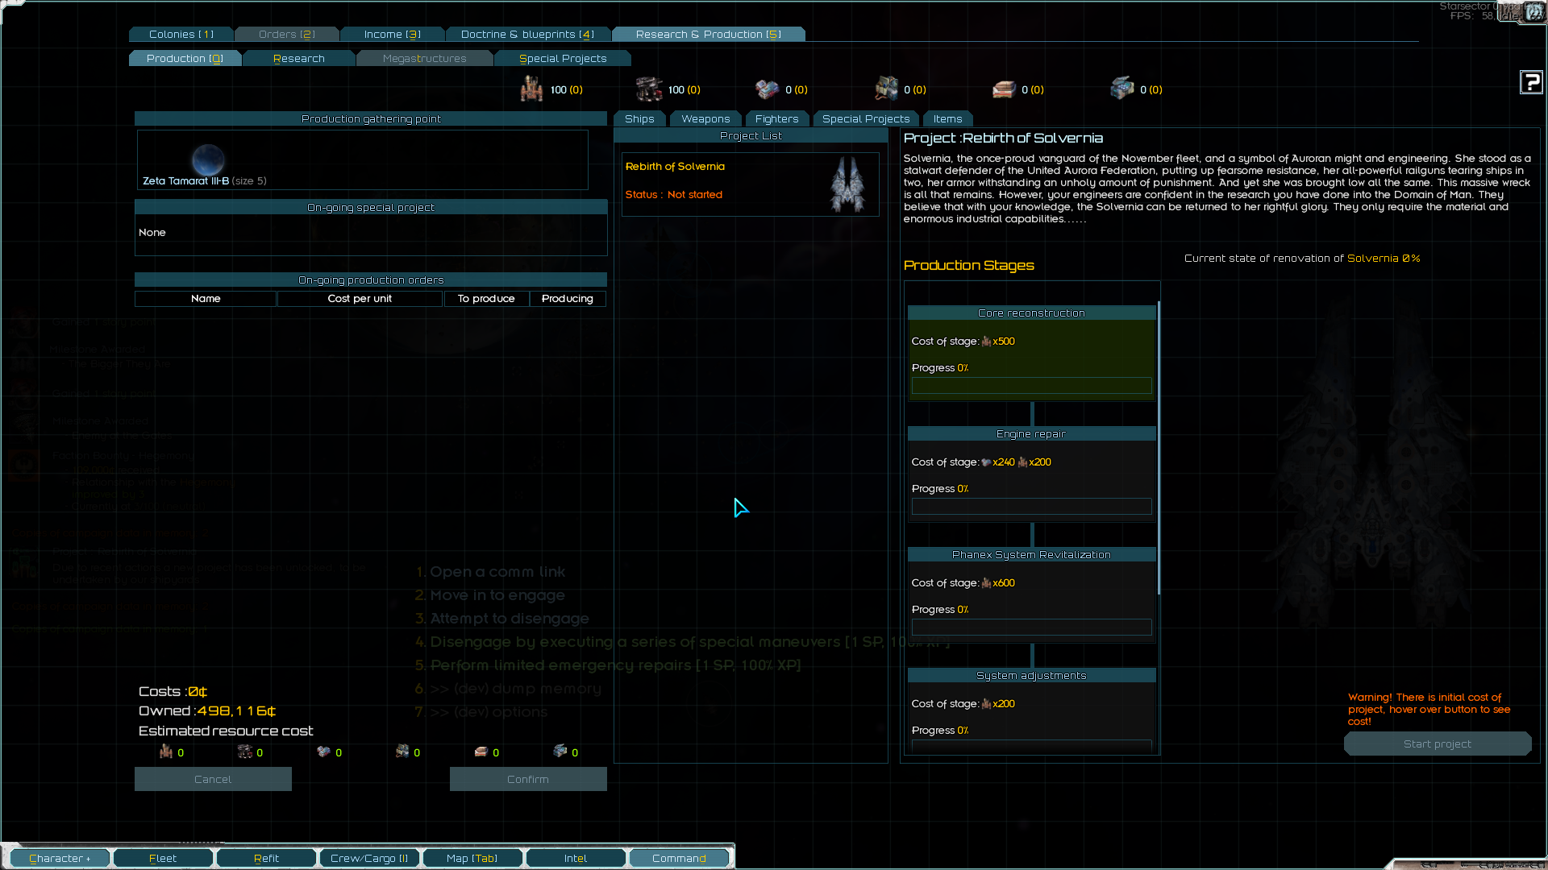Select Rebirth of Solvernia project entry

click(x=751, y=184)
